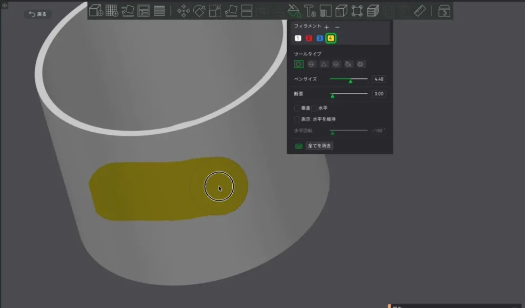Viewport: 525px width, 308px height.
Task: Select yellow filament swatch 4
Action: coord(331,38)
